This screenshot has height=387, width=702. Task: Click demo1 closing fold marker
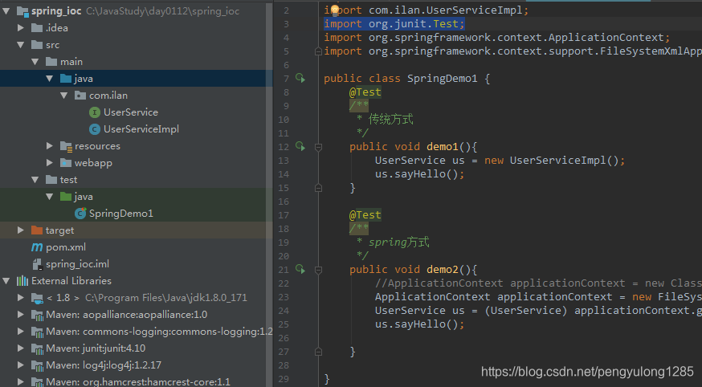318,188
